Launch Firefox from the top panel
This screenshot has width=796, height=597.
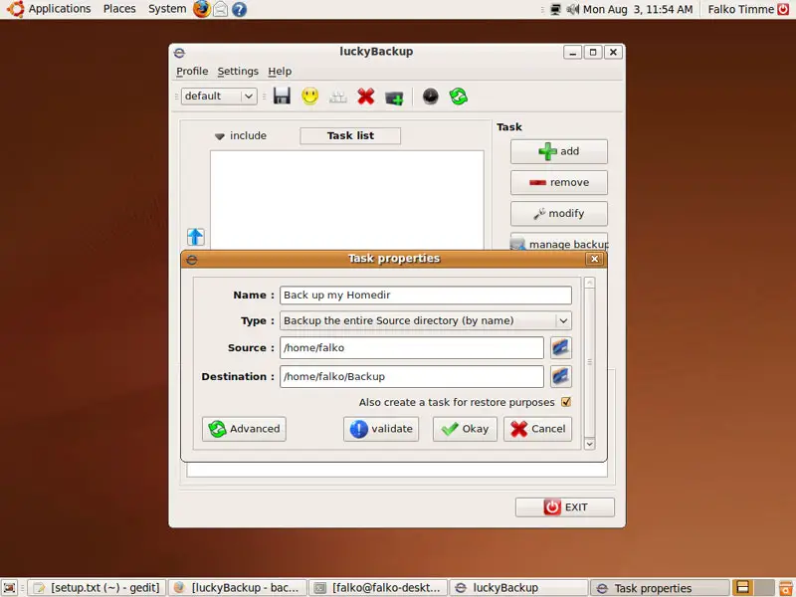click(202, 9)
